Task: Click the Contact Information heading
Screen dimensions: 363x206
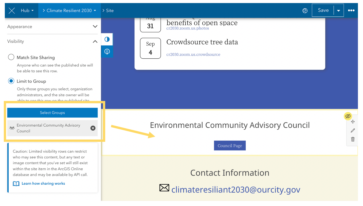Action: pyautogui.click(x=230, y=173)
